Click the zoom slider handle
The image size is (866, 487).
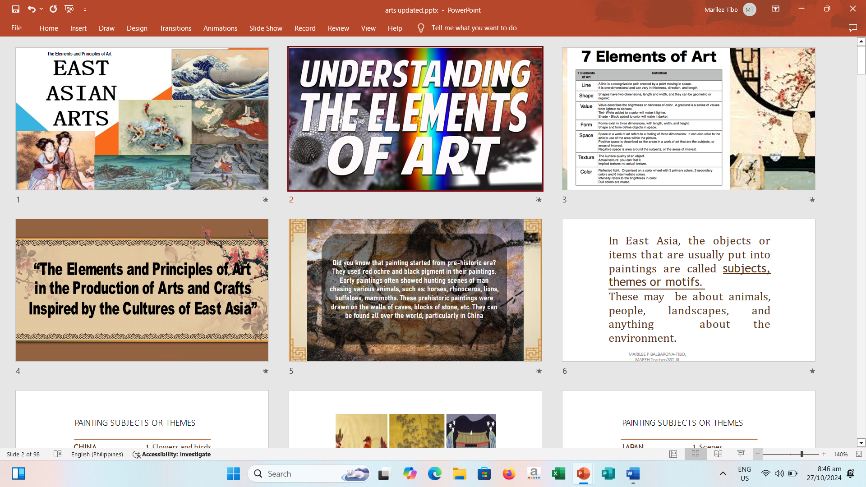pyautogui.click(x=802, y=454)
